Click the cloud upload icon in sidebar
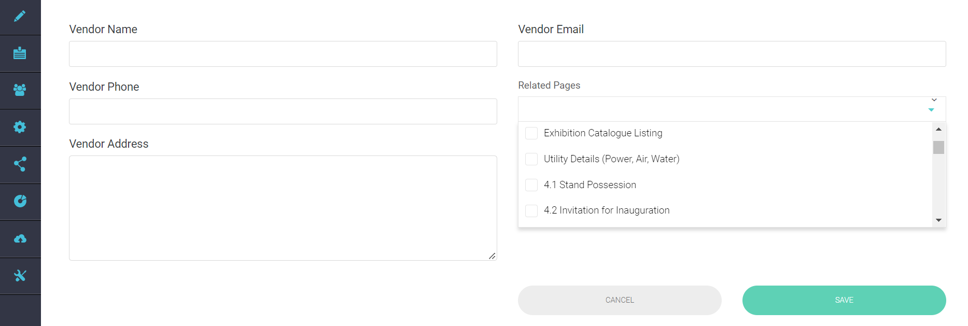This screenshot has width=968, height=326. click(x=20, y=238)
